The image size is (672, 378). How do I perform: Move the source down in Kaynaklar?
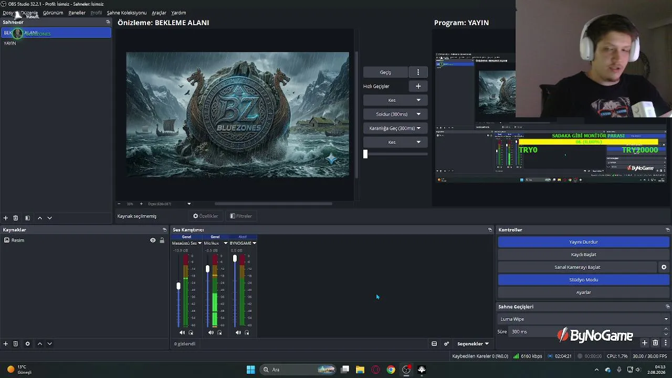pyautogui.click(x=49, y=344)
